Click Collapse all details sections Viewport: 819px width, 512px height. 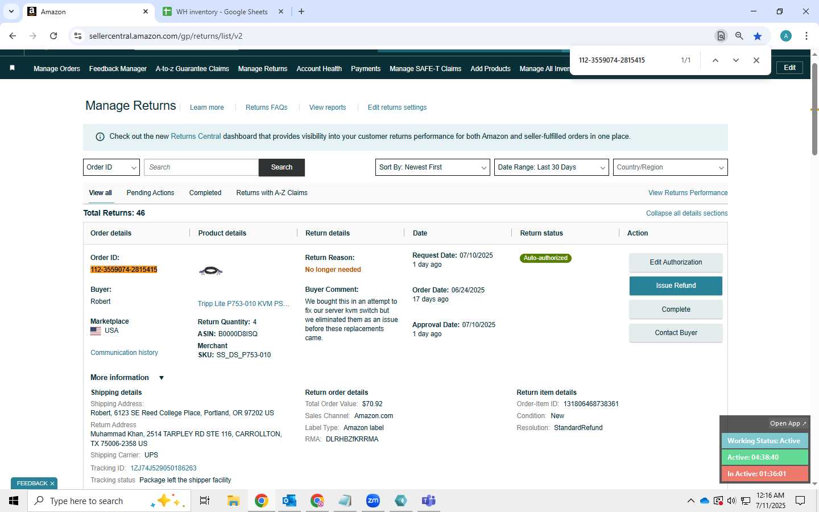[687, 213]
